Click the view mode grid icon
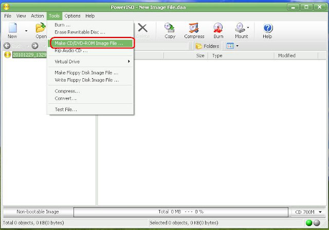The height and width of the screenshot is (230, 329). coord(230,46)
